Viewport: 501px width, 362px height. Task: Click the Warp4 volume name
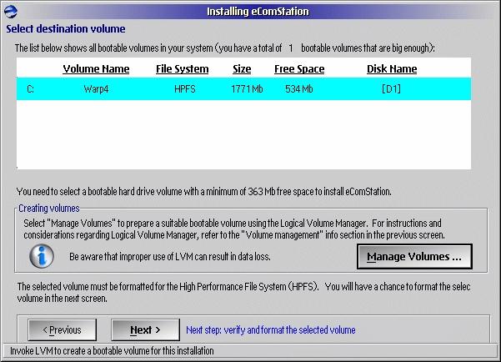(96, 88)
